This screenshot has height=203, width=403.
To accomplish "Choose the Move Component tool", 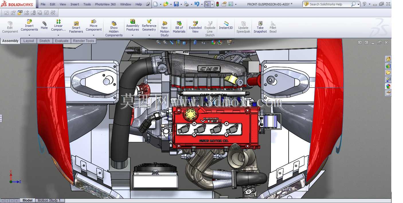I will pyautogui.click(x=93, y=25).
